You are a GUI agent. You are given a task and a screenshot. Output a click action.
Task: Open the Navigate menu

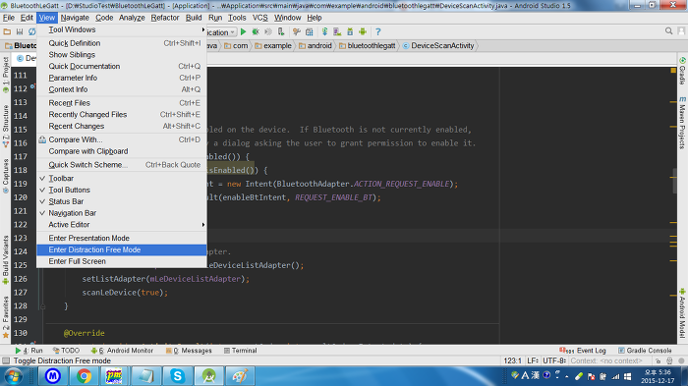click(x=75, y=18)
